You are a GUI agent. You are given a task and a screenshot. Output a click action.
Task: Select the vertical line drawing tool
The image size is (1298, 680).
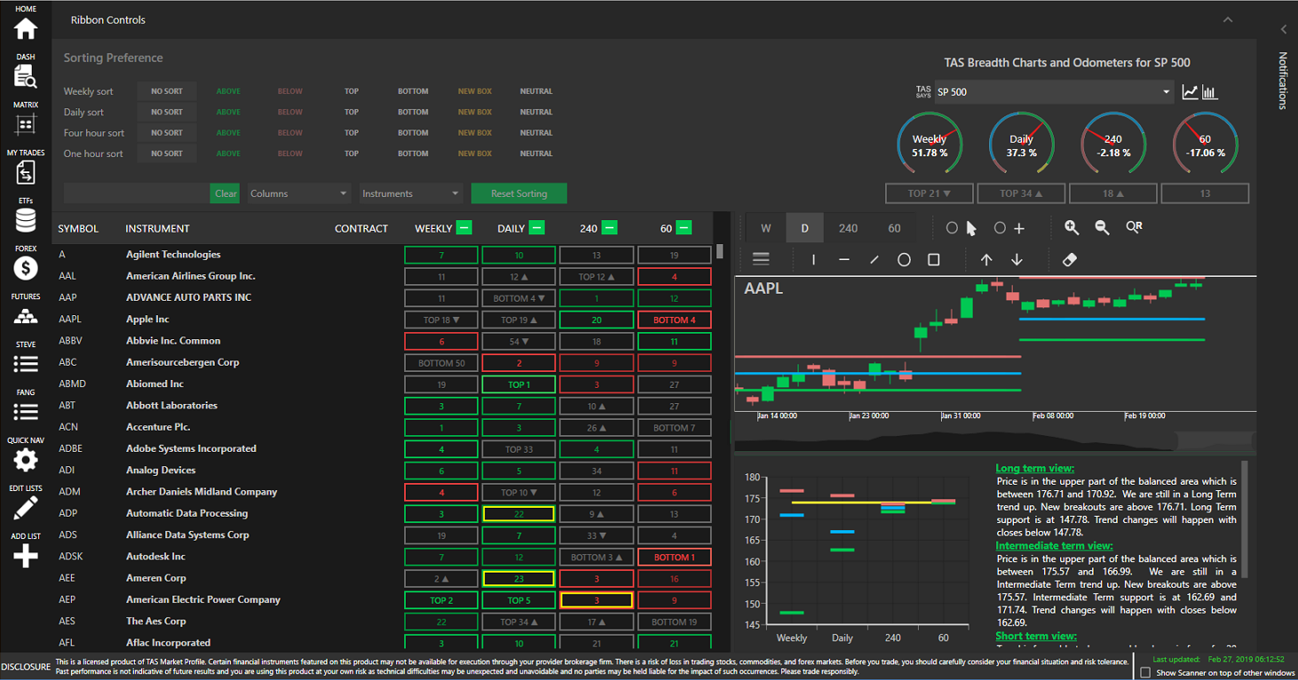click(x=813, y=260)
